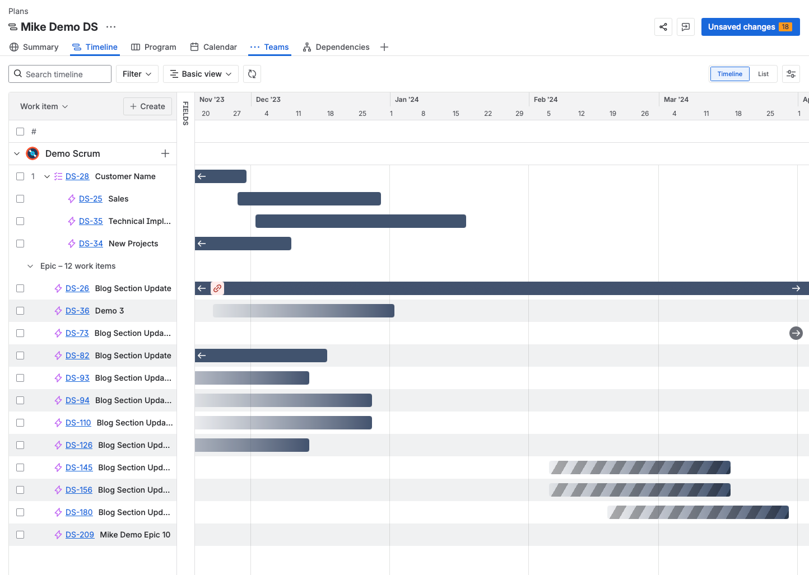
Task: Open the DS-209 work item link
Action: point(80,535)
